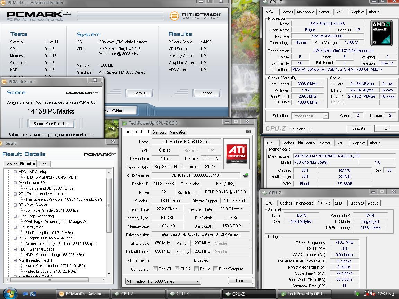Click the OK button in CPU-Z
This screenshot has width=399, height=299.
[x=387, y=128]
